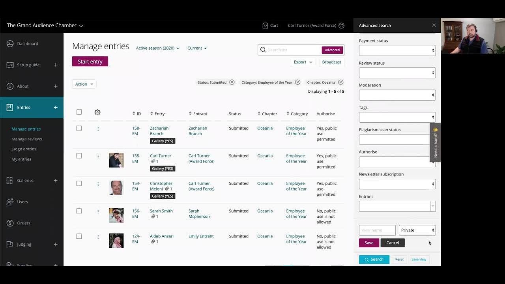This screenshot has width=505, height=284.
Task: Click the View name input field
Action: click(x=377, y=230)
